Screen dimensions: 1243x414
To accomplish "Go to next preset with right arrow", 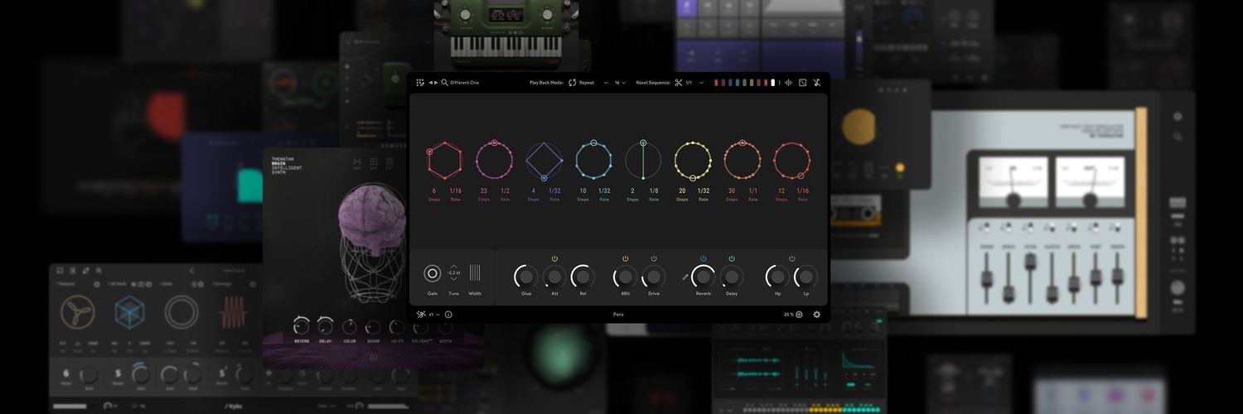I will 436,83.
